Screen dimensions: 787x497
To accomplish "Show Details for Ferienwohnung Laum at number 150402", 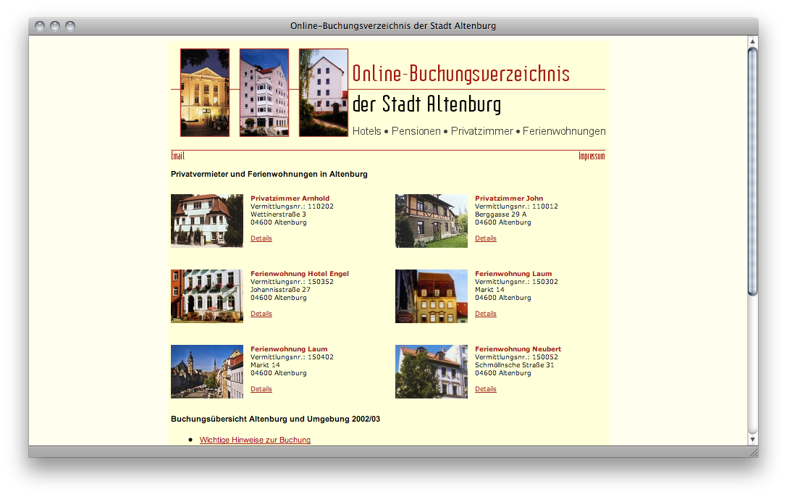I will [261, 389].
